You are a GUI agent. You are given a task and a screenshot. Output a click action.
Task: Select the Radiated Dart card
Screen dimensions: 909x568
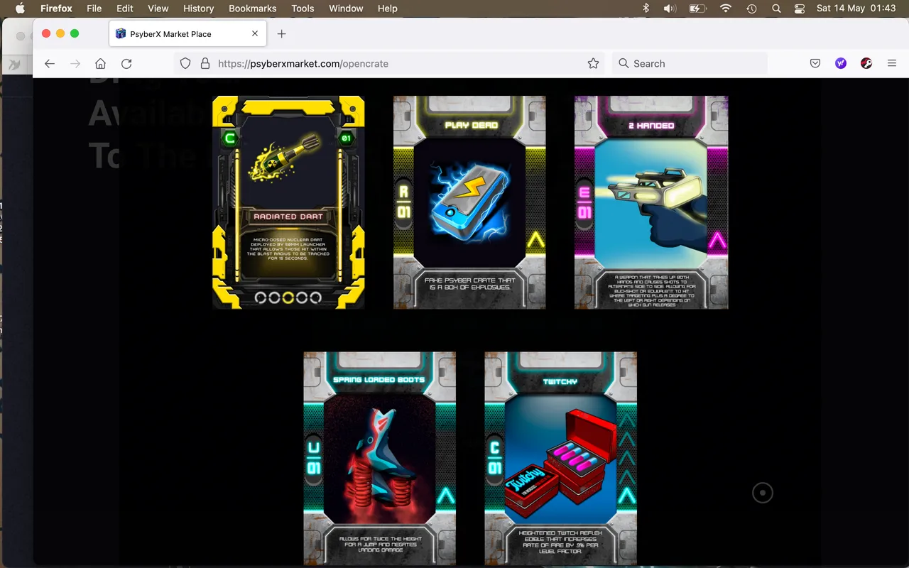coord(288,202)
